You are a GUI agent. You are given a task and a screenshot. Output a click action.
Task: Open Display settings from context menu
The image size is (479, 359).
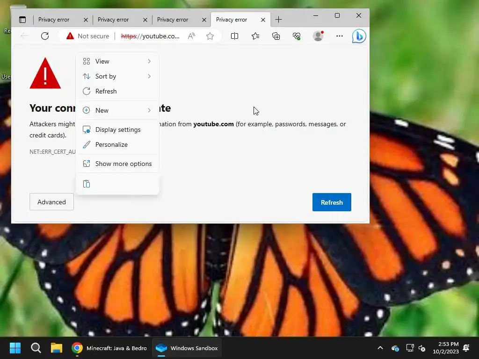117,130
